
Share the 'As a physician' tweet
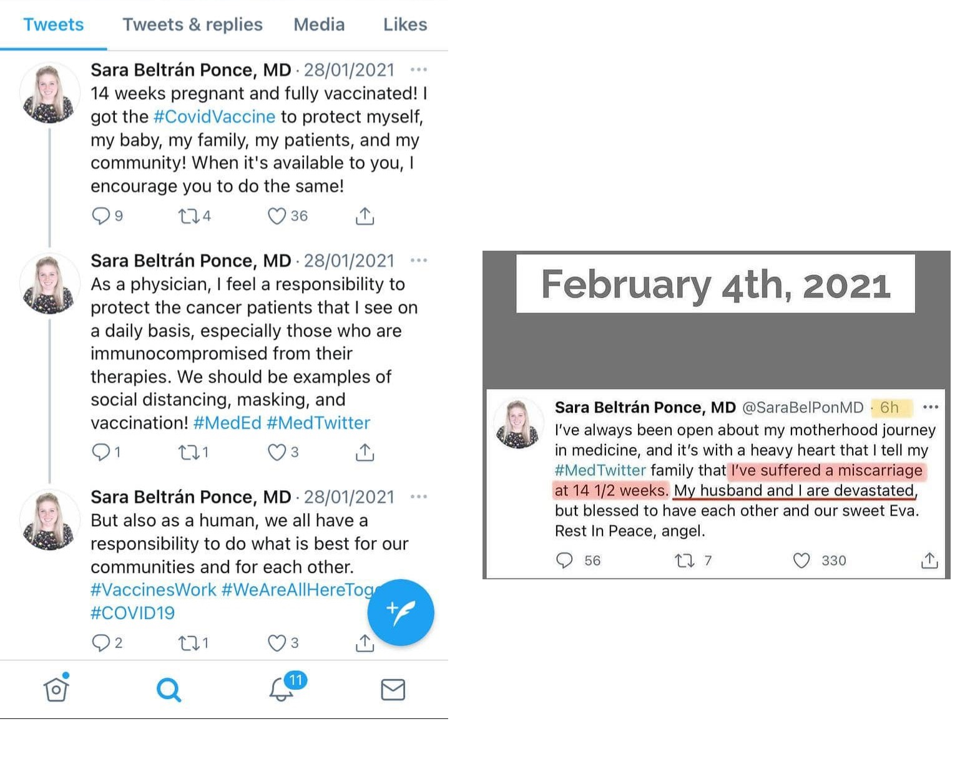pos(365,452)
